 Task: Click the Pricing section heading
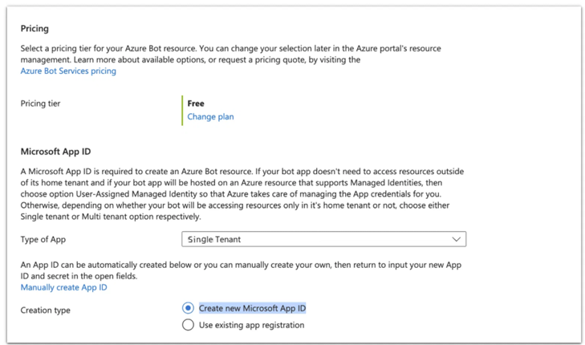35,29
